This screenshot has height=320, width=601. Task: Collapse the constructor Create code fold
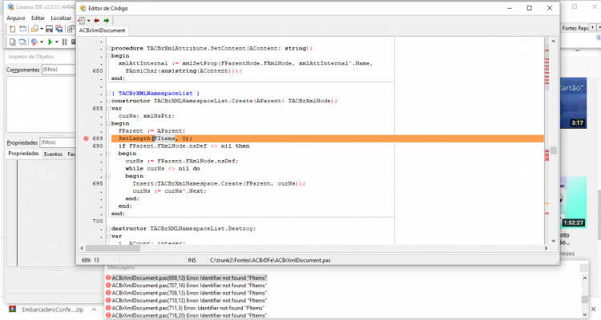pos(108,101)
